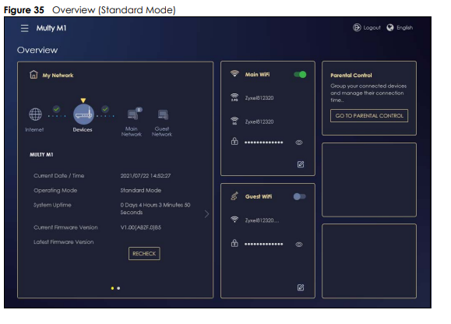Go to next My Network page arrow

click(x=206, y=214)
